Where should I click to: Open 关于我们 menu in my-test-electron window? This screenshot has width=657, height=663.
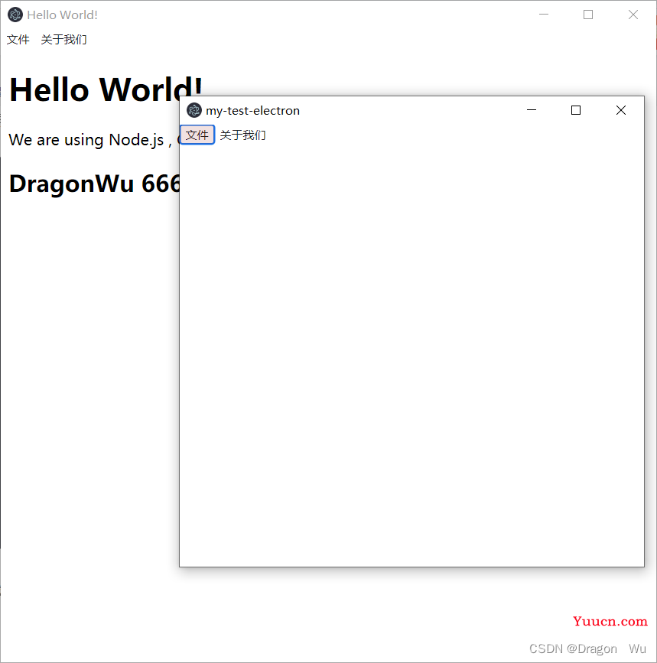click(x=243, y=135)
